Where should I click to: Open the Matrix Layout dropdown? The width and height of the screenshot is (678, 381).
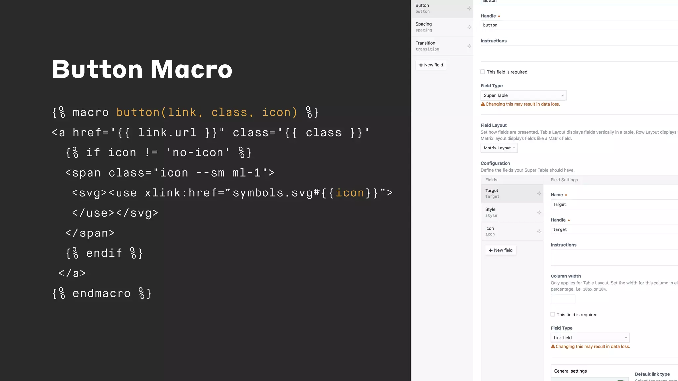(499, 148)
